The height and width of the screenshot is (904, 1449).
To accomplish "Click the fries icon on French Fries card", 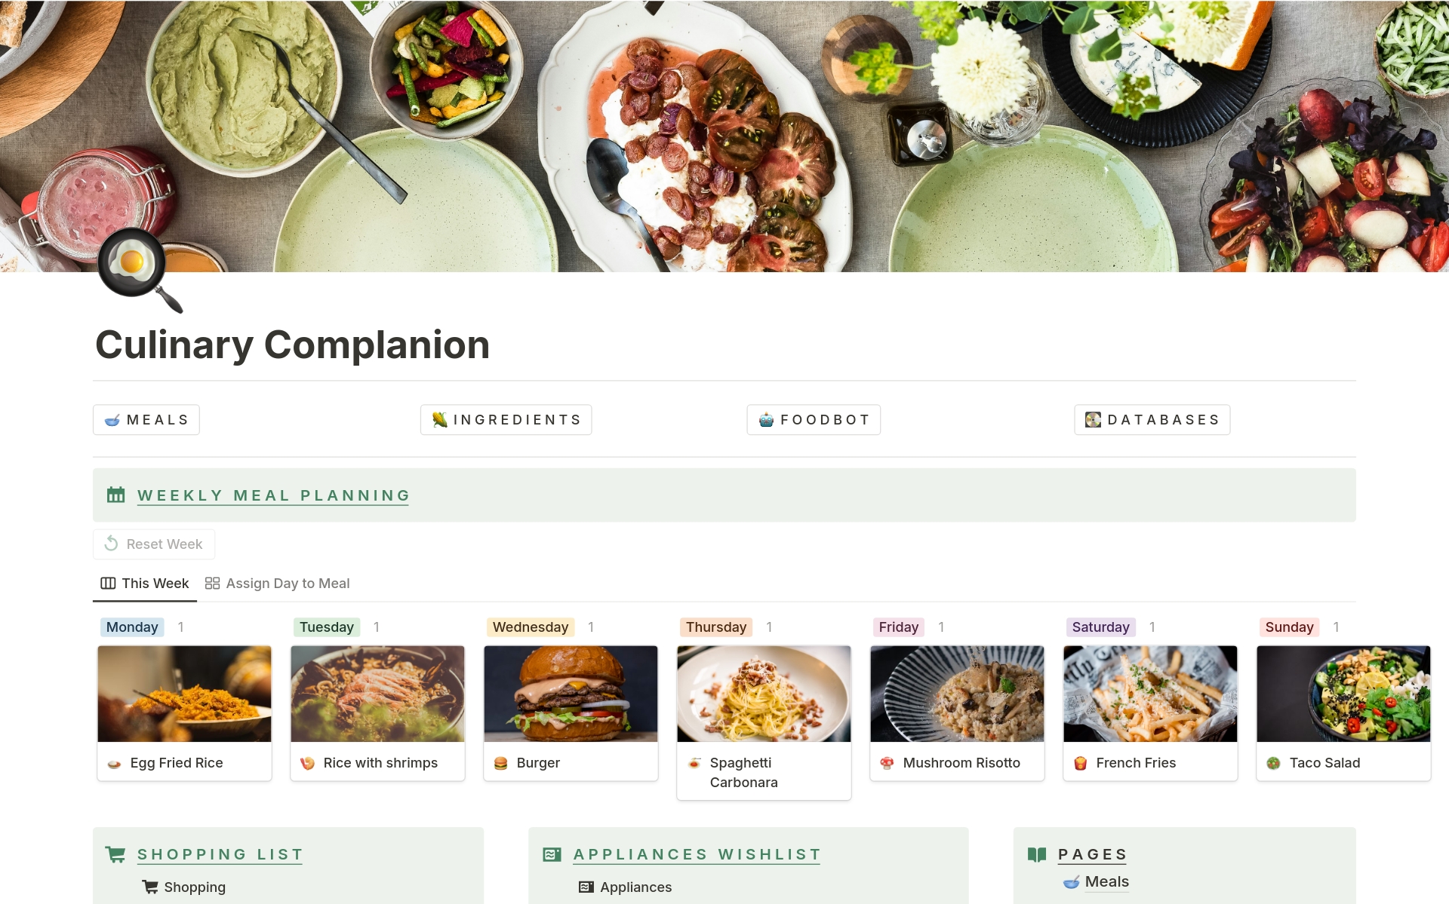I will 1080,763.
